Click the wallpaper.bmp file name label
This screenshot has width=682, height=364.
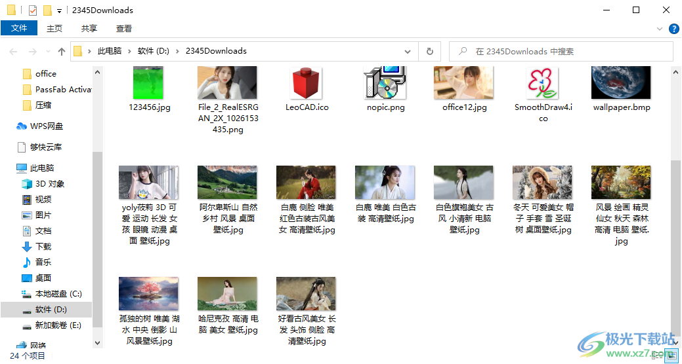click(622, 107)
